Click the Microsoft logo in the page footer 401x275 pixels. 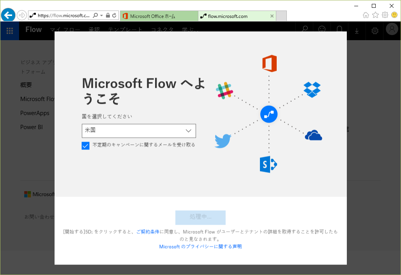click(39, 194)
